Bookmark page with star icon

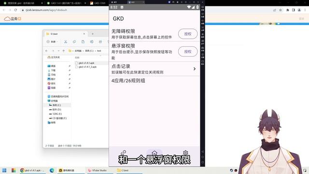point(280,10)
